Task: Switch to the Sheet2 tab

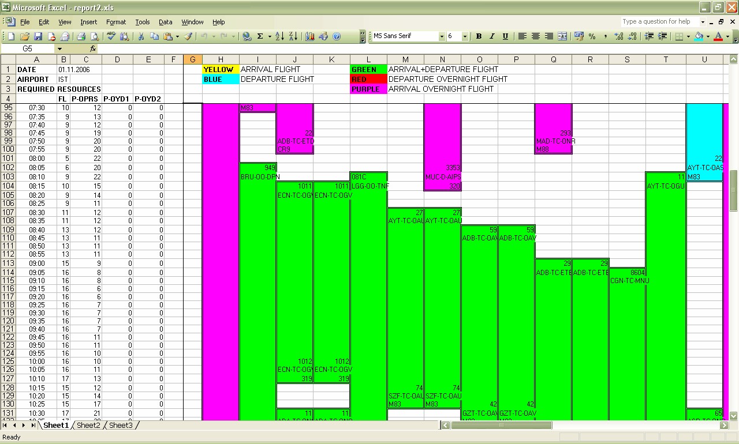Action: (x=88, y=426)
